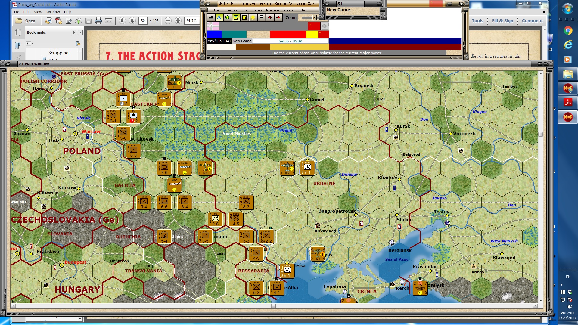The image size is (578, 325).
Task: Open the Page Thumbnails panel icon
Action: pyautogui.click(x=18, y=32)
